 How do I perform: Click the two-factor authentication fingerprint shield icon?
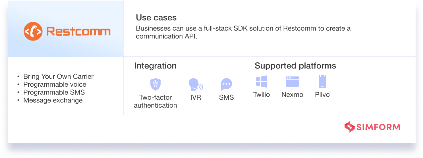coord(155,84)
